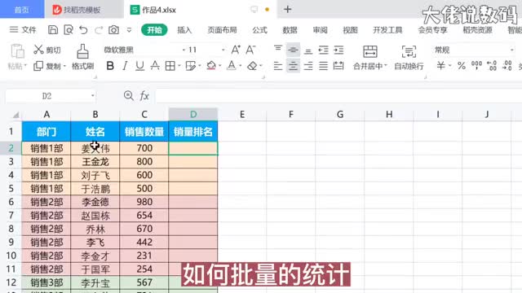Viewport: 522px width, 293px height.
Task: Expand the Merge and Center arrow
Action: click(x=386, y=66)
